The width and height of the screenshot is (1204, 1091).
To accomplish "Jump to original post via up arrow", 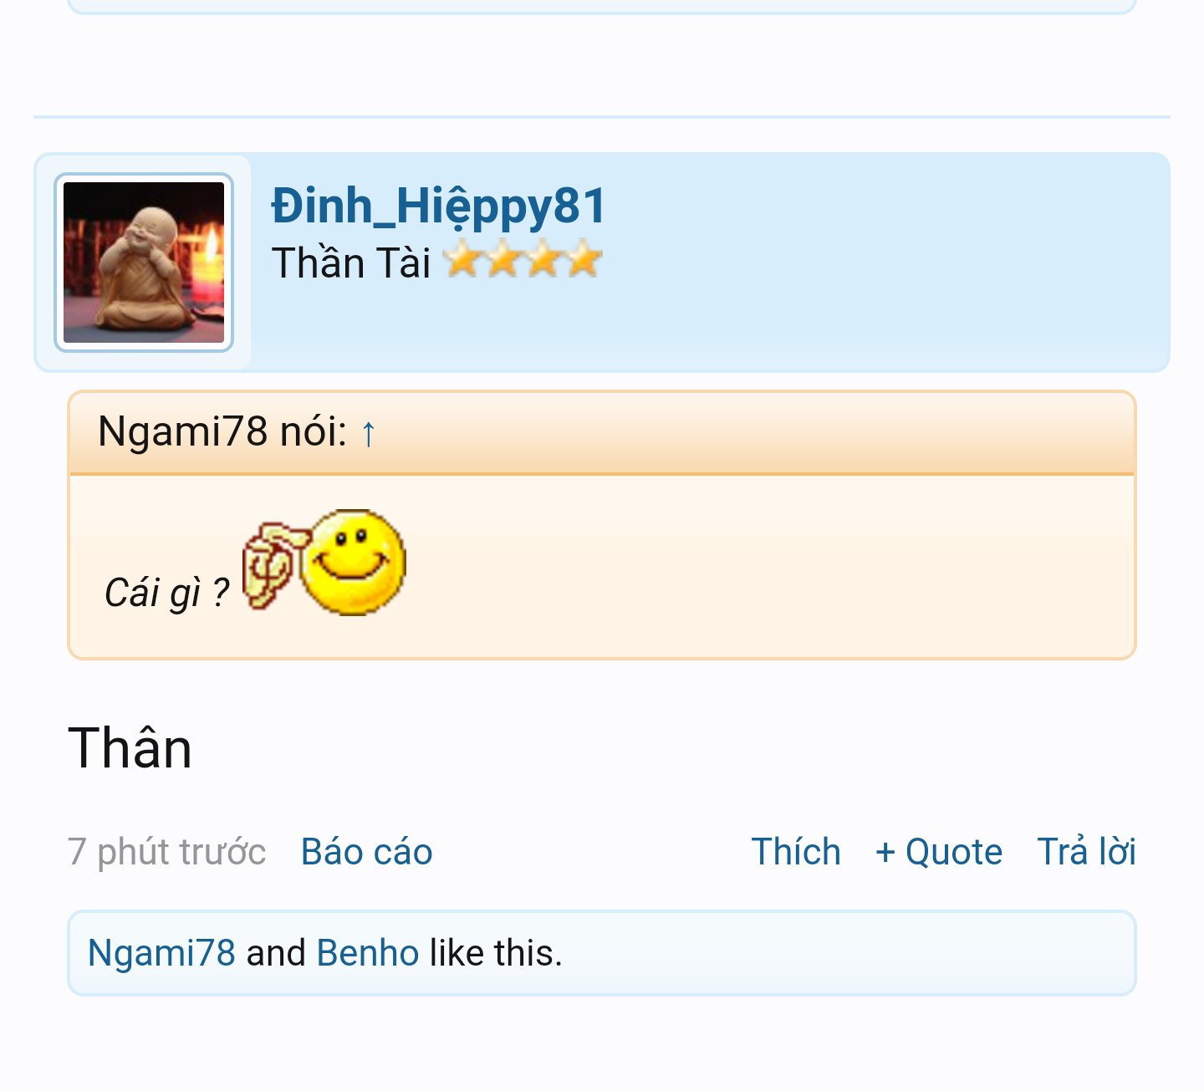I will click(x=369, y=433).
